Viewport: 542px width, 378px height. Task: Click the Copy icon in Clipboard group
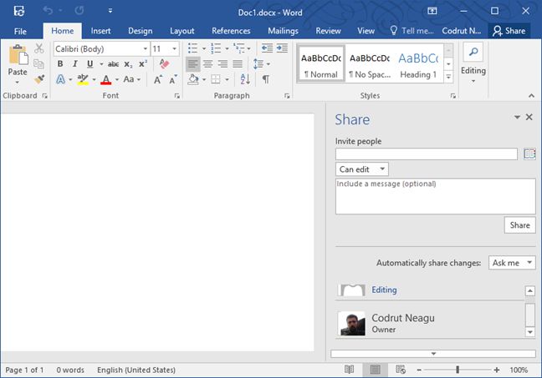[x=38, y=63]
